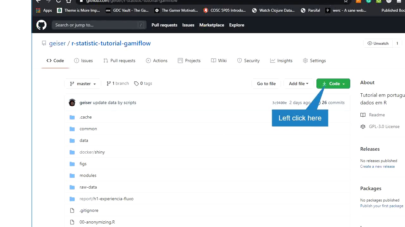Open the Packages heading link
This screenshot has width=405, height=227.
point(371,188)
